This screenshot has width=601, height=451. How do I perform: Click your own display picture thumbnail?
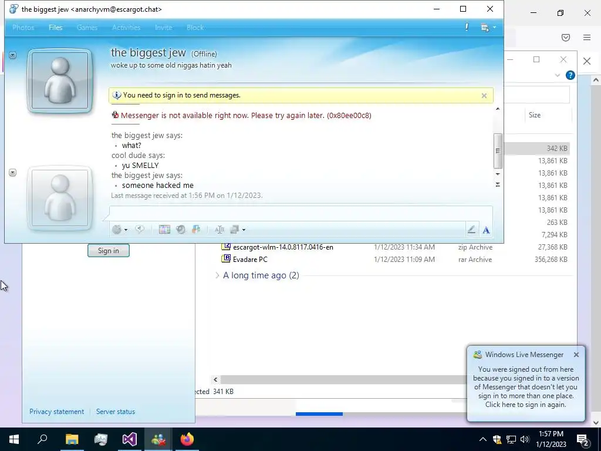click(60, 198)
